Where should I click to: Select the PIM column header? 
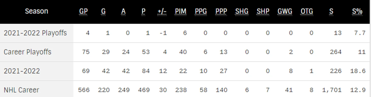coord(181,11)
